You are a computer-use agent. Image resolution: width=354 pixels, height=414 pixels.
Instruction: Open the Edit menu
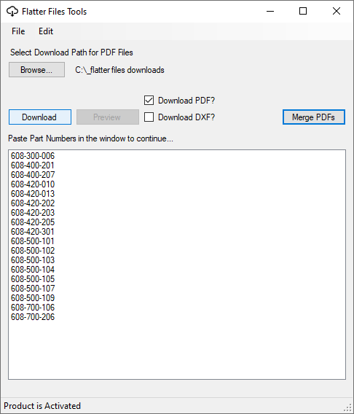tap(46, 31)
